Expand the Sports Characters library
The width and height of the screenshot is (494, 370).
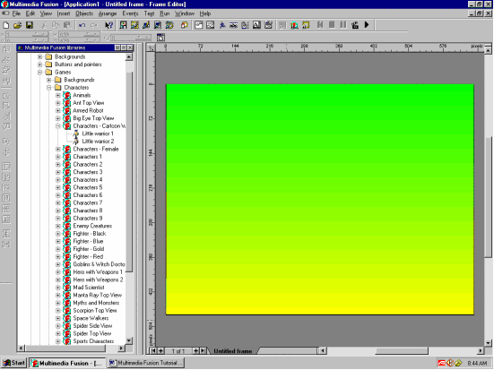coord(58,341)
